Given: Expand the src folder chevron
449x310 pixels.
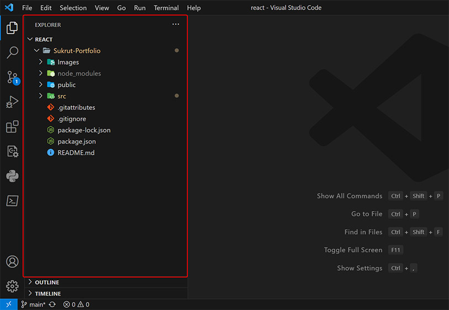Looking at the screenshot, I should [41, 96].
